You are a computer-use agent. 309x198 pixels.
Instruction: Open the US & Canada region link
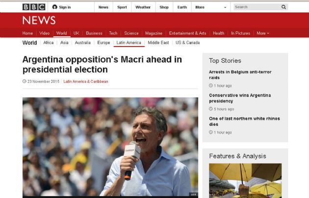(187, 43)
